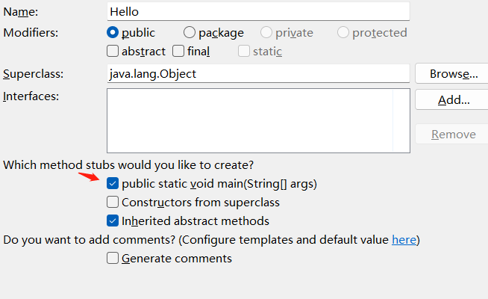The width and height of the screenshot is (488, 299).
Task: Click the 'Inherited abstract methods' label text
Action: pyautogui.click(x=195, y=221)
